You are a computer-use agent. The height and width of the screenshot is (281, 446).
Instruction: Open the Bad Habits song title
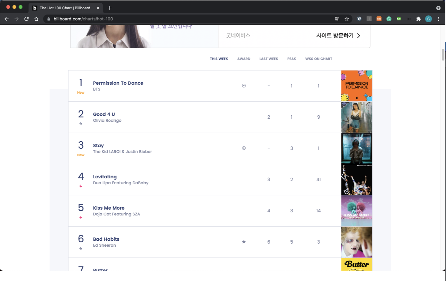(x=106, y=239)
